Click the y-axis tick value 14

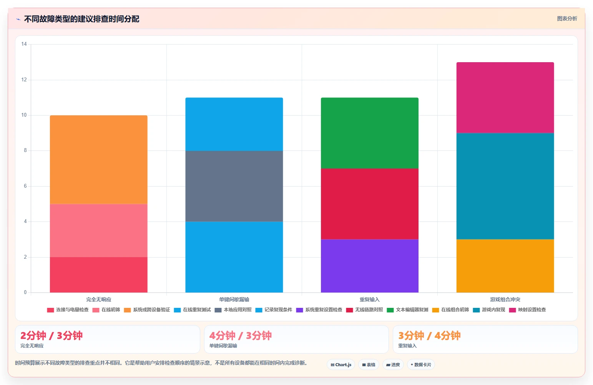[x=24, y=44]
